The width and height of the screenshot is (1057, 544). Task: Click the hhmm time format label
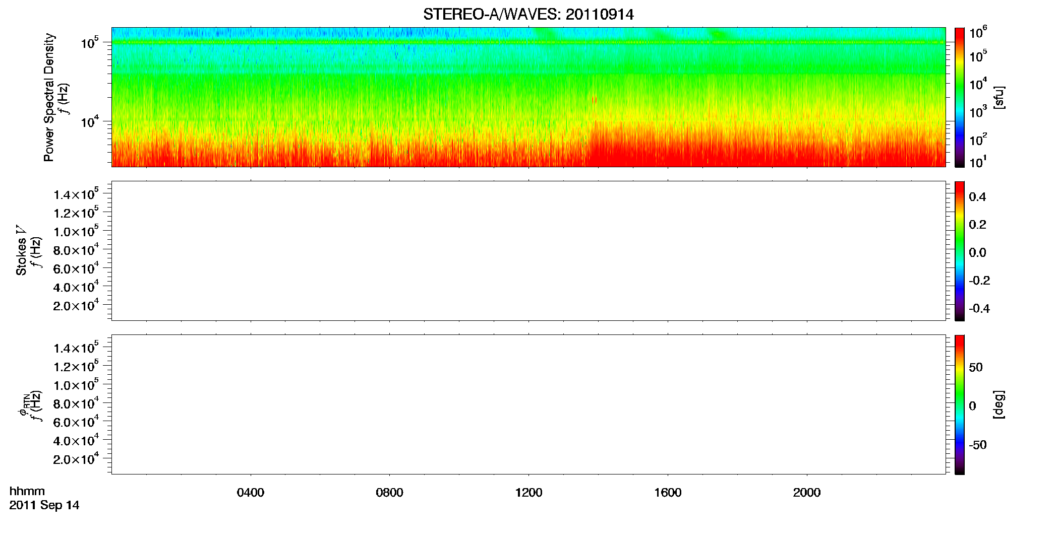(27, 491)
